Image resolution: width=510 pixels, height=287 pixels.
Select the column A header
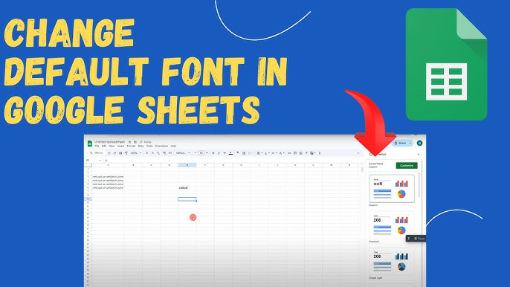point(109,165)
